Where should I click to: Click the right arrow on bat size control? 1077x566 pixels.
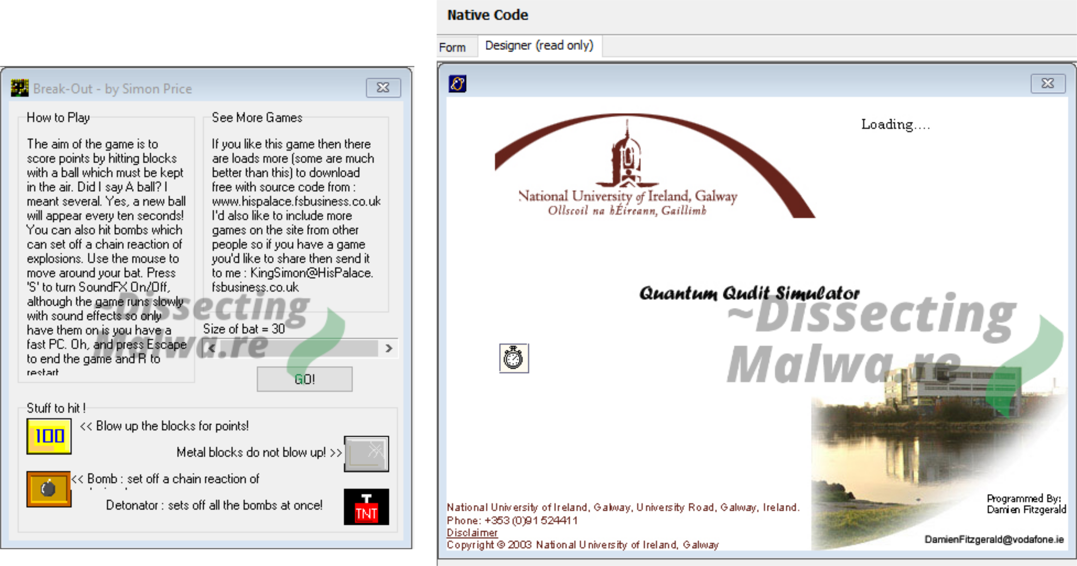pyautogui.click(x=392, y=348)
